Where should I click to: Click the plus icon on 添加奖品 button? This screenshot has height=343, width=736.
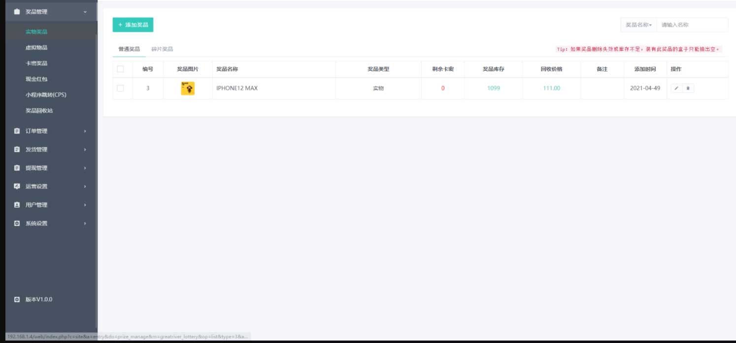click(120, 25)
